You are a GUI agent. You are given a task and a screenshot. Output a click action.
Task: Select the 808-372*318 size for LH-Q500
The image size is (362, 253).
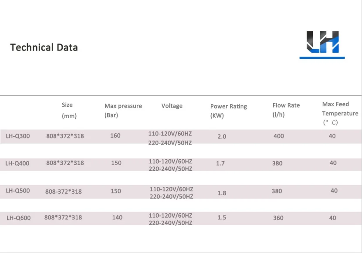click(64, 191)
